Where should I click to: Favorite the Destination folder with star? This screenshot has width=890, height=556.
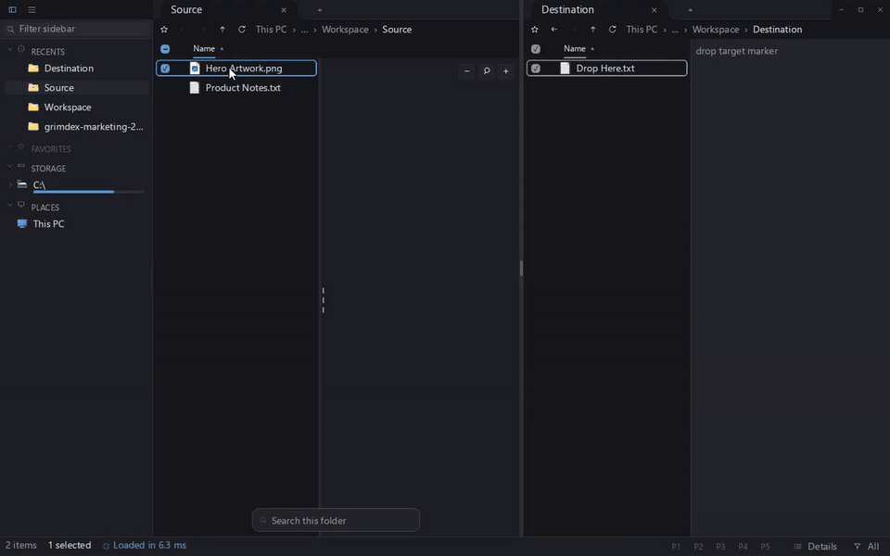tap(535, 30)
